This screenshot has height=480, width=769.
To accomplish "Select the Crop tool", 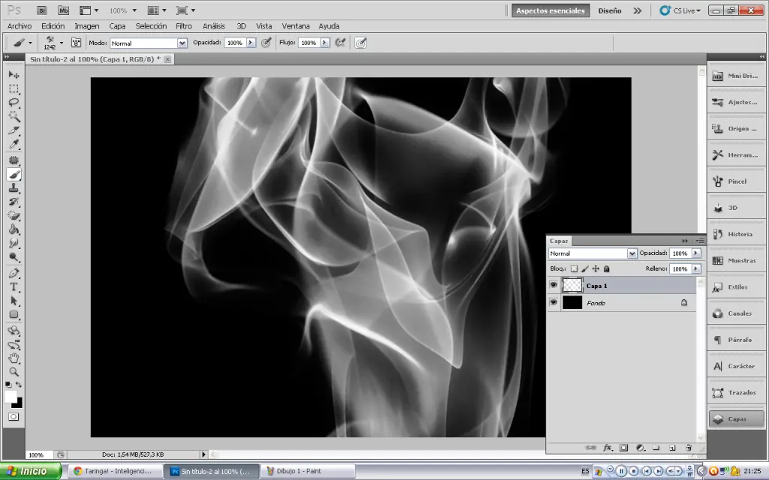I will pyautogui.click(x=14, y=130).
